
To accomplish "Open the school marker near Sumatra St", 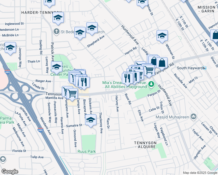I will click(91, 121).
